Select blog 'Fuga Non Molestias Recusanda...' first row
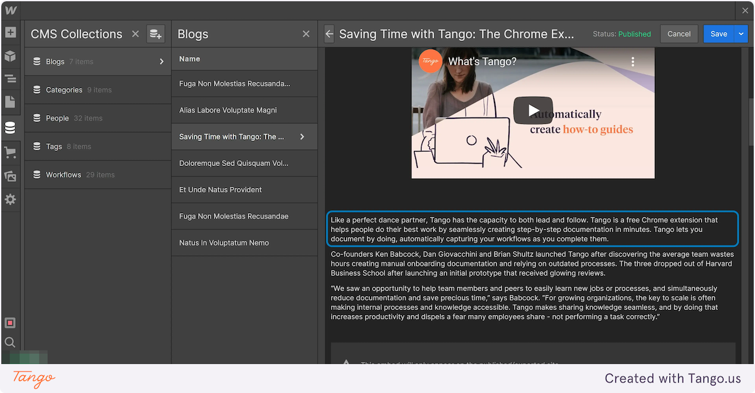The width and height of the screenshot is (755, 393). [244, 84]
